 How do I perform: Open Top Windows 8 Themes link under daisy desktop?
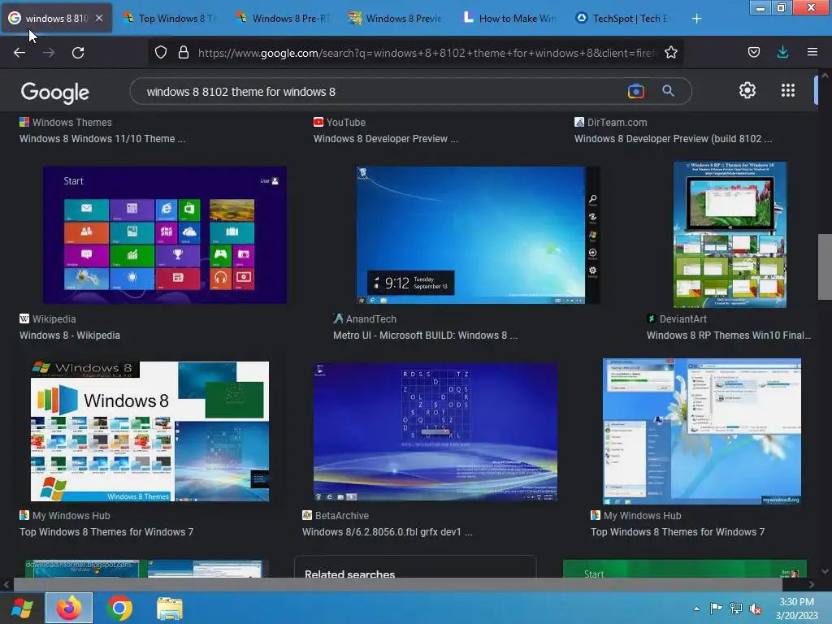(x=678, y=531)
